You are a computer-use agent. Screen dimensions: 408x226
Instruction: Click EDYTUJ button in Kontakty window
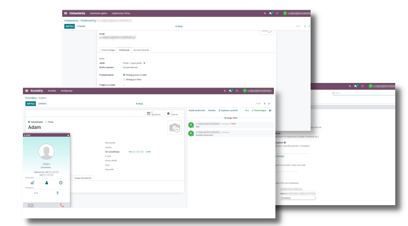(x=31, y=104)
